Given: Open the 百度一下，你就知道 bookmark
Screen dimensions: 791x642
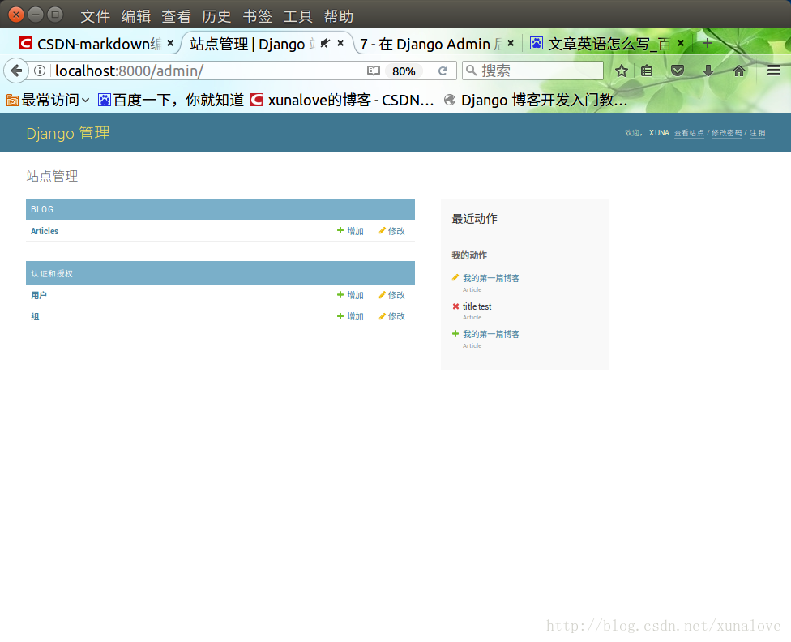Looking at the screenshot, I should pos(170,100).
